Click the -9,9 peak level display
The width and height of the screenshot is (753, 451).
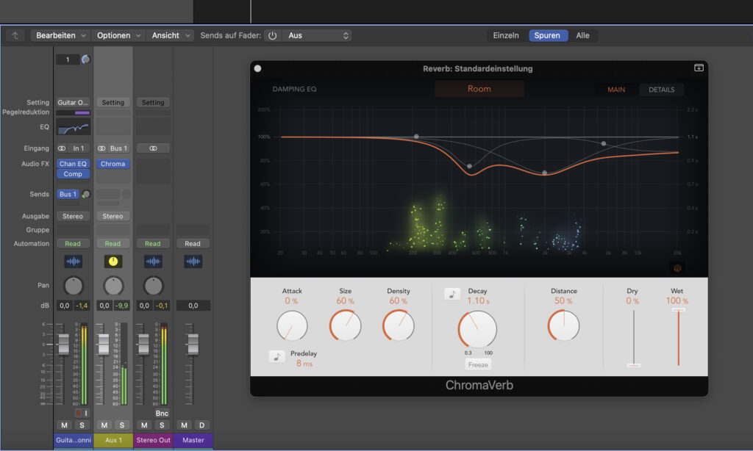tap(122, 306)
